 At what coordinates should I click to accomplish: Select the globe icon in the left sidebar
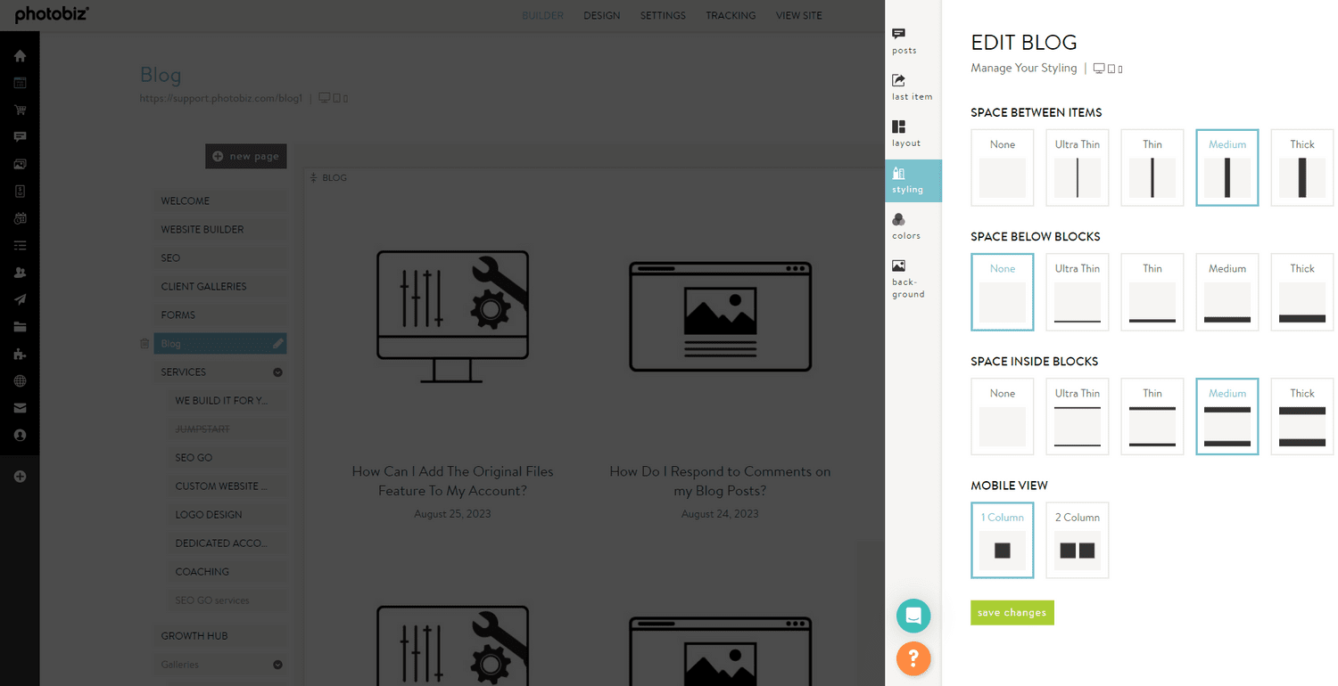(20, 380)
